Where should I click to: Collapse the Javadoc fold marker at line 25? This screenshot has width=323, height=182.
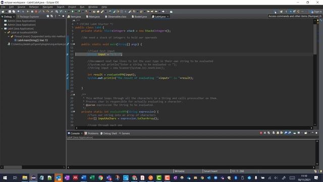(74, 95)
